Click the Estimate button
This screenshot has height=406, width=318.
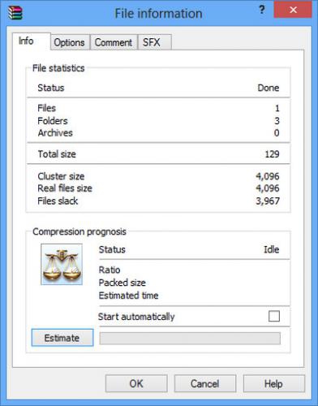coord(62,338)
